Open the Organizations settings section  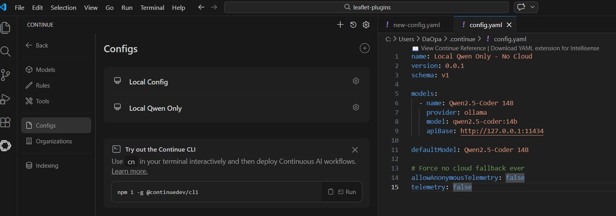point(56,141)
